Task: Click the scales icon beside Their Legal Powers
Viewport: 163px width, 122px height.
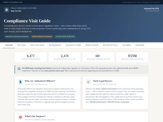Action: pos(88,82)
